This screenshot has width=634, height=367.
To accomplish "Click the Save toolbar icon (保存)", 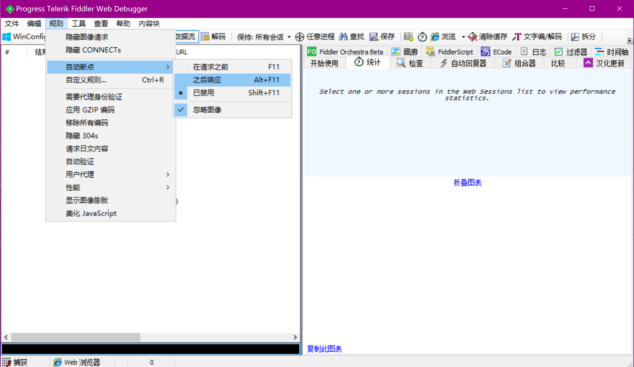I will [374, 37].
